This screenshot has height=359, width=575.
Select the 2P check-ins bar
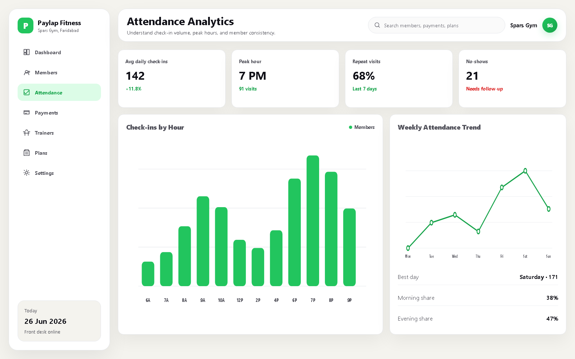pos(258,267)
